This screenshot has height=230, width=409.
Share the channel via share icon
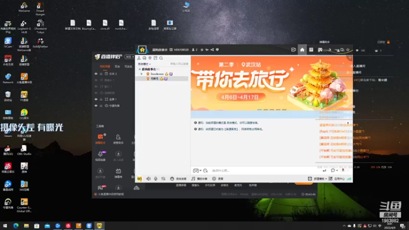pyautogui.click(x=212, y=50)
